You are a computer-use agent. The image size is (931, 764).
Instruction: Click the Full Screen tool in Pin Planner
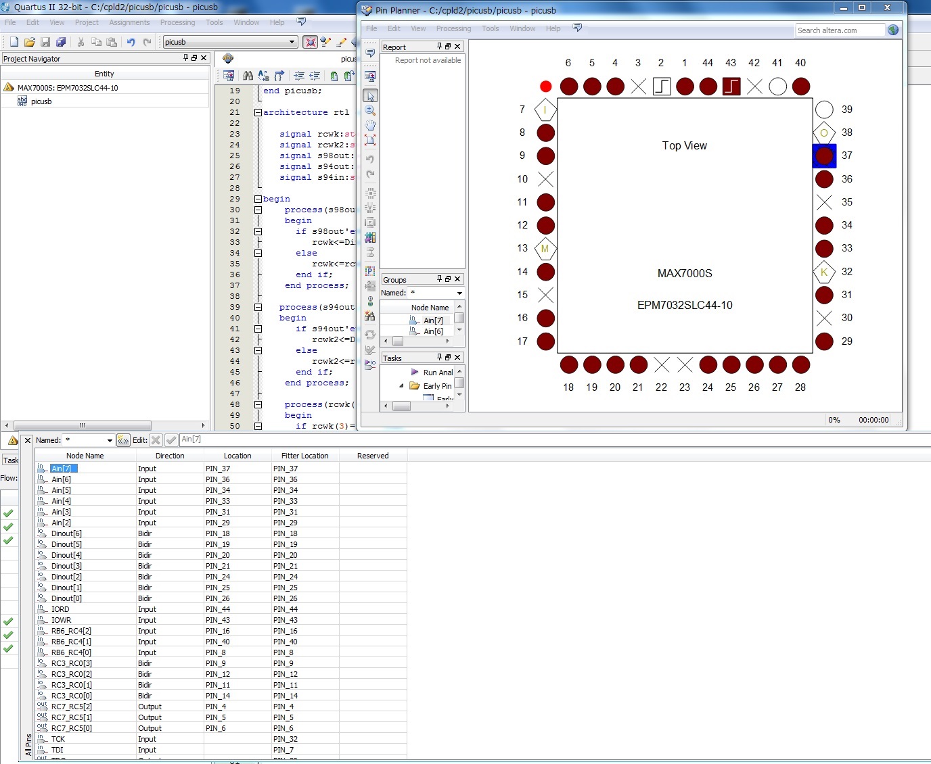pyautogui.click(x=370, y=140)
